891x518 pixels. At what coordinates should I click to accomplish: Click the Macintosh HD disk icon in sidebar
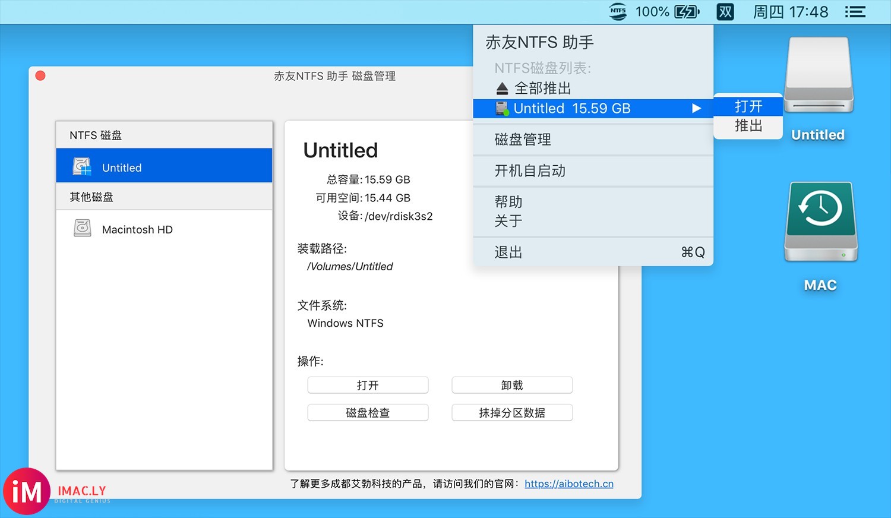pyautogui.click(x=82, y=228)
